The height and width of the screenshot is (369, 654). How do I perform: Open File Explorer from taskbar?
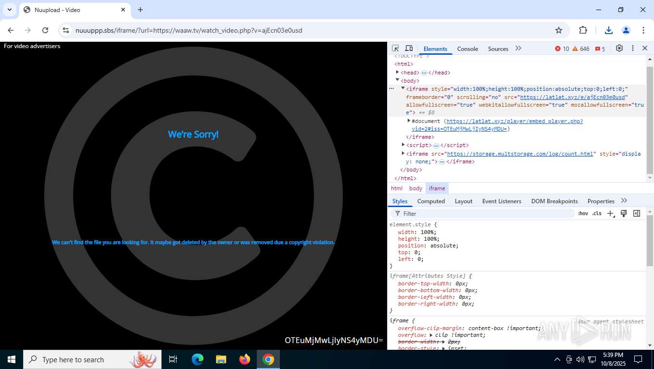221,359
